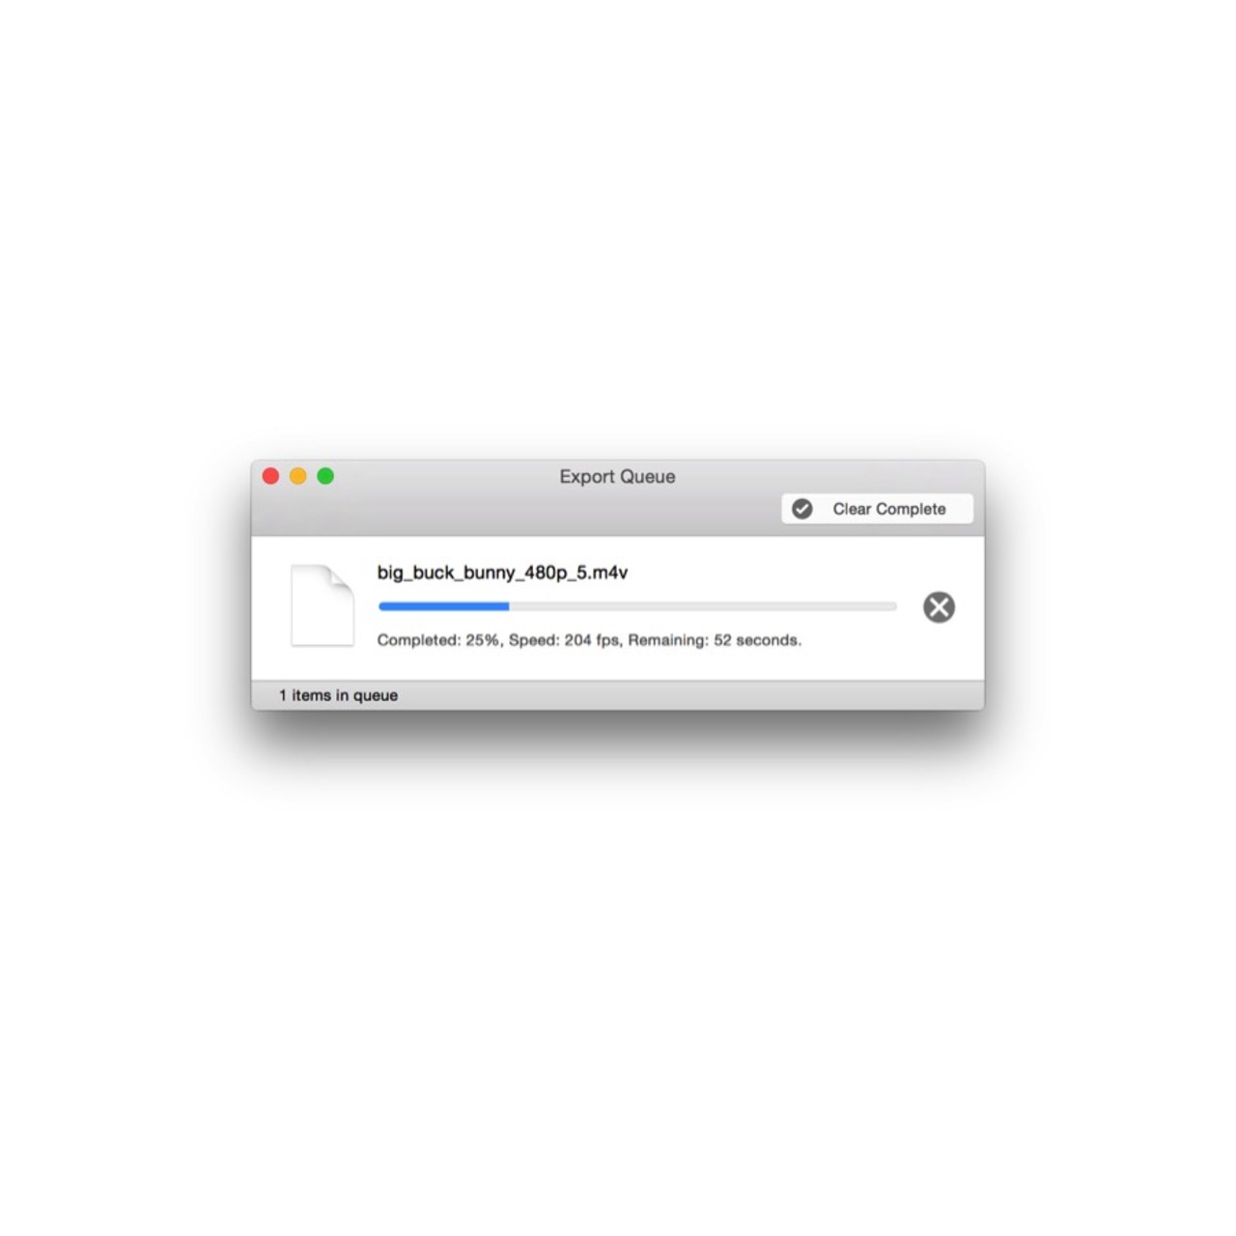
Task: Cancel the big_buck_bunny export with X icon
Action: 939,607
